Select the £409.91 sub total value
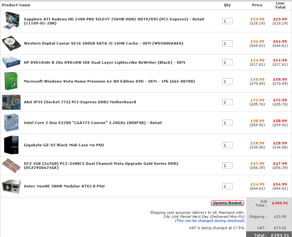The height and width of the screenshot is (237, 292). tap(280, 203)
